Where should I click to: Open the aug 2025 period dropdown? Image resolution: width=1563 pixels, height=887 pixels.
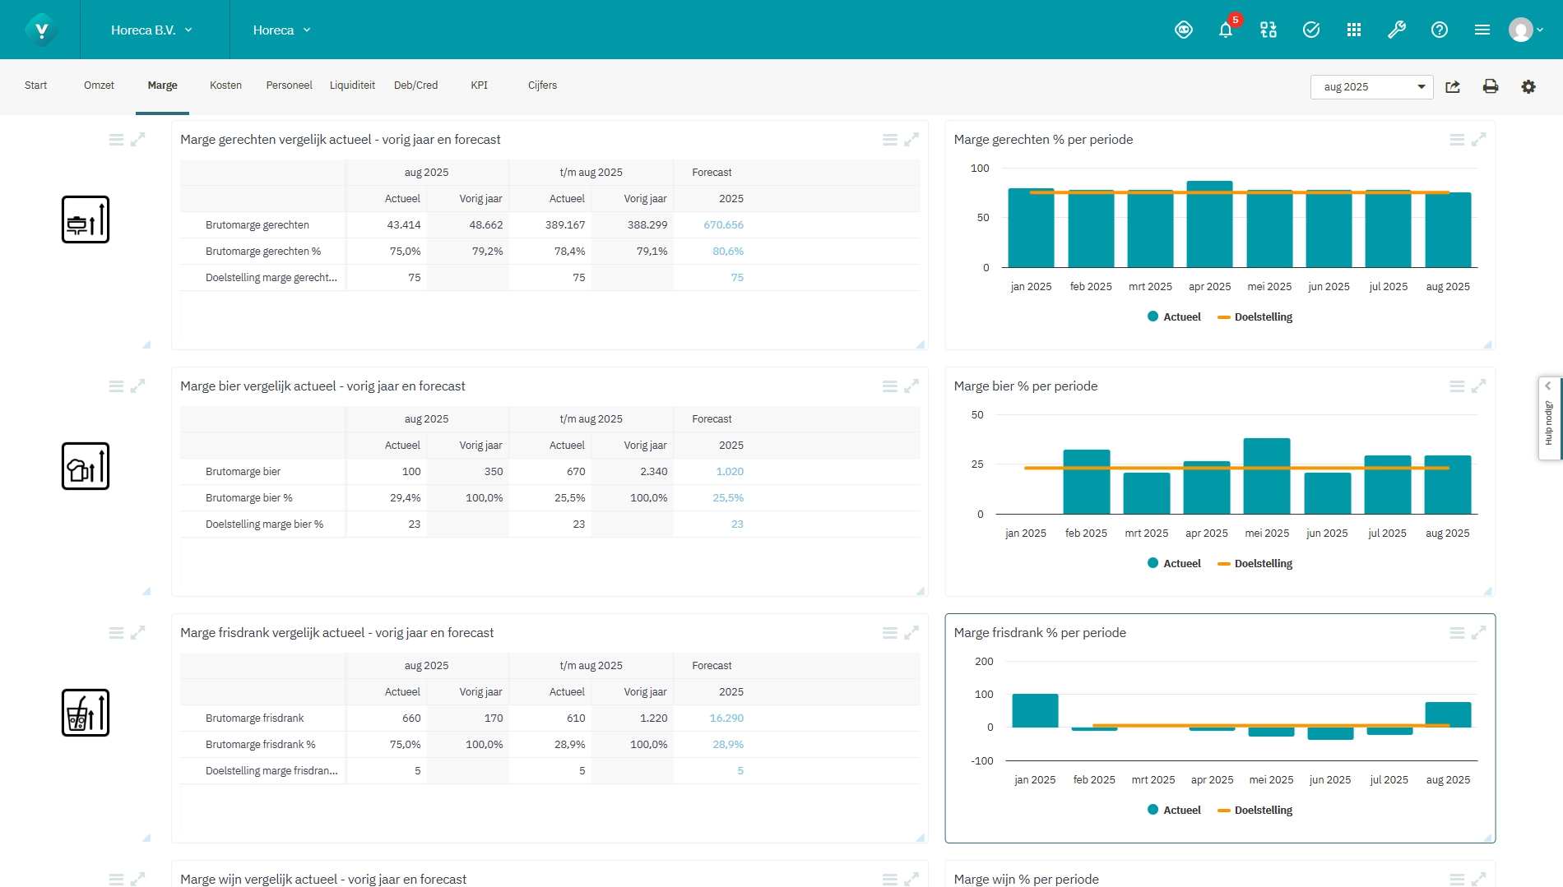(1371, 87)
